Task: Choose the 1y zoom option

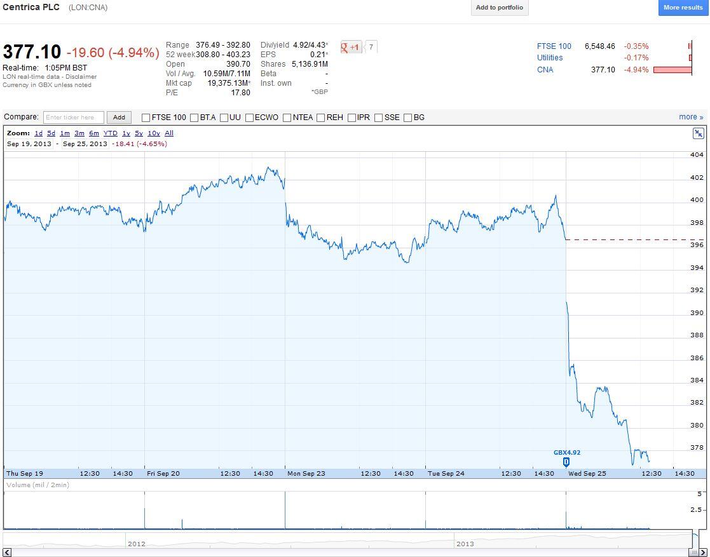Action: tap(126, 133)
